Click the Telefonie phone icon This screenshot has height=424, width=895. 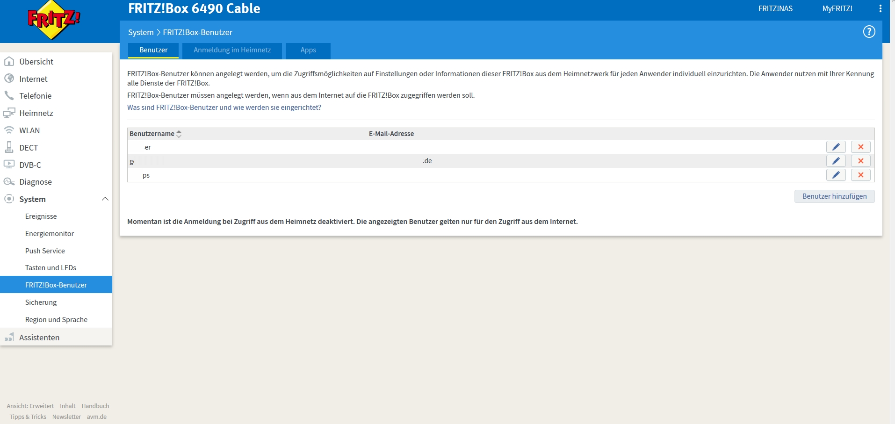(x=9, y=95)
